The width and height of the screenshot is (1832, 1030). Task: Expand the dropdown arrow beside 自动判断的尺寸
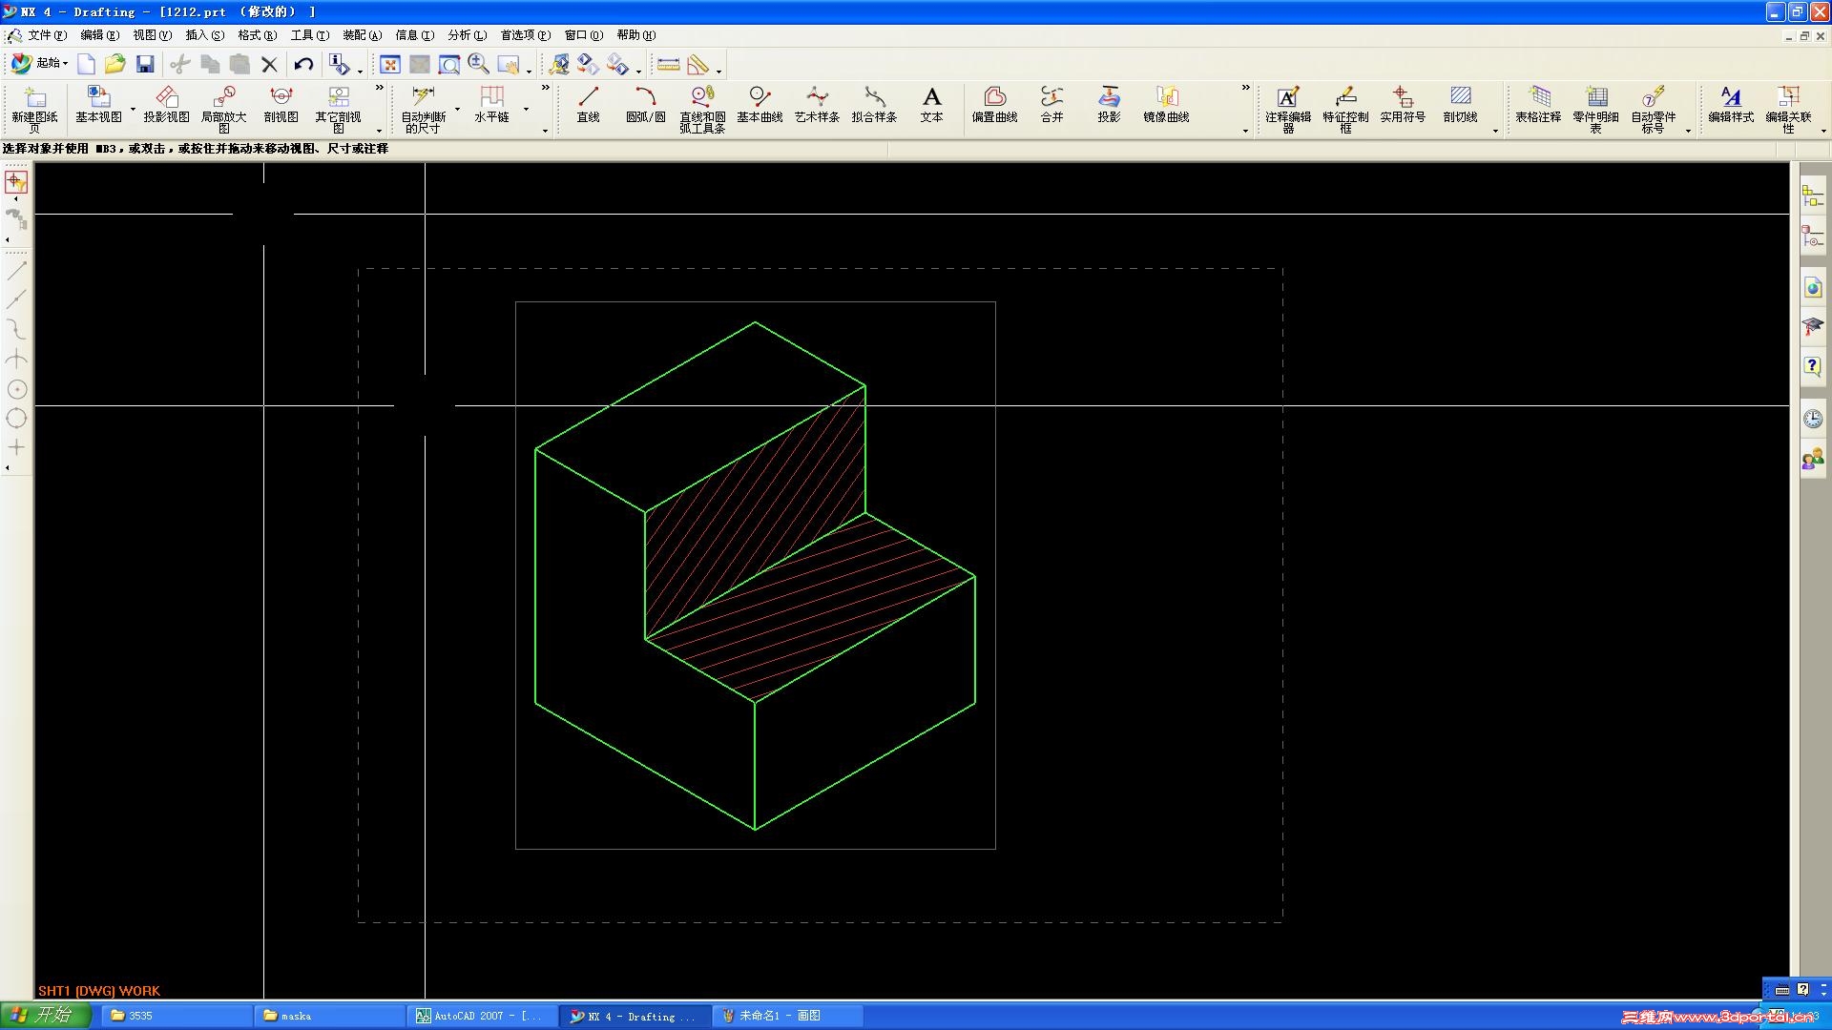tap(457, 108)
